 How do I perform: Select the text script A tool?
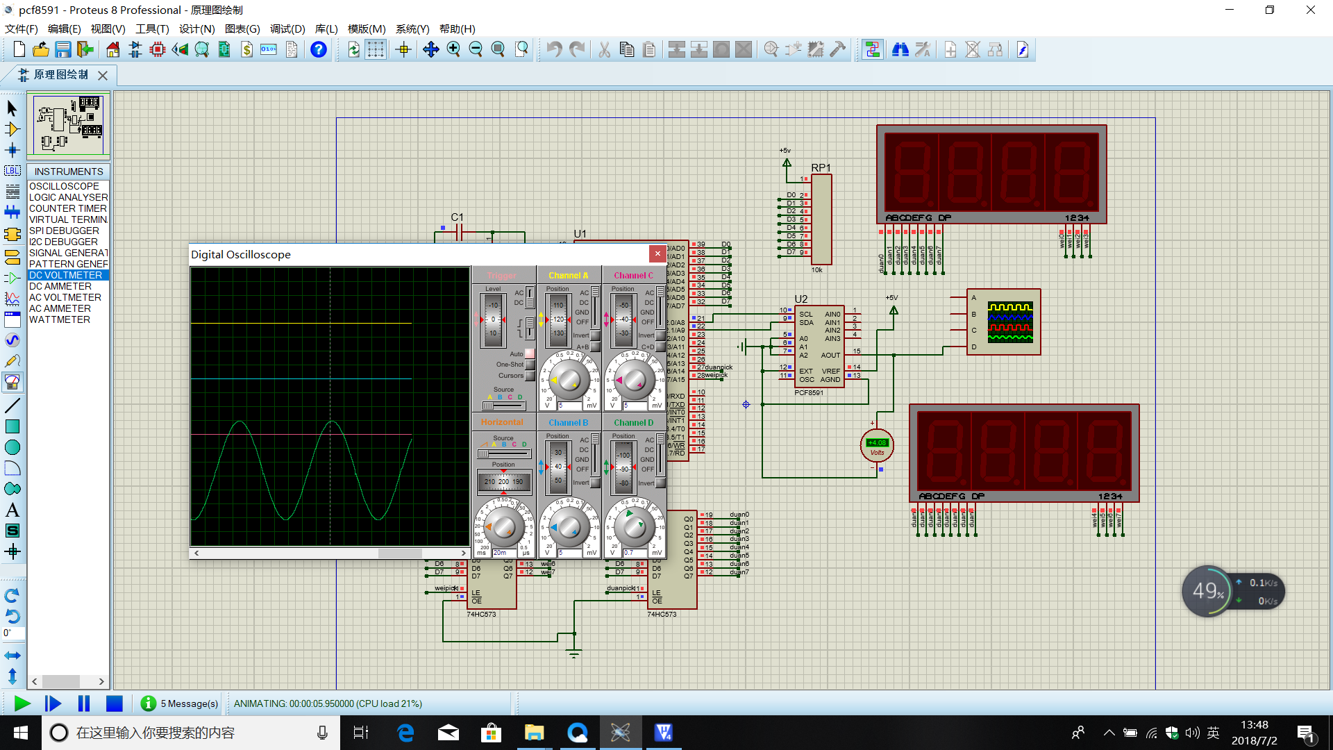pos(12,510)
